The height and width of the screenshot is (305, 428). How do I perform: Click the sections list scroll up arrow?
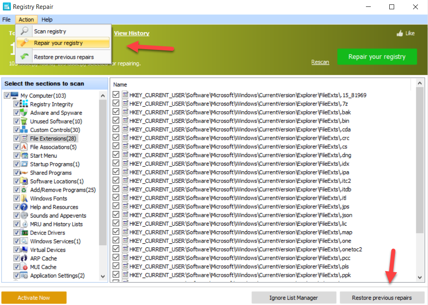(103, 95)
